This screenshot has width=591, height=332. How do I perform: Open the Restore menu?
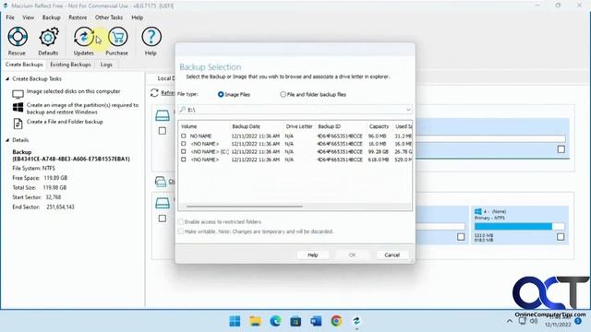[78, 18]
